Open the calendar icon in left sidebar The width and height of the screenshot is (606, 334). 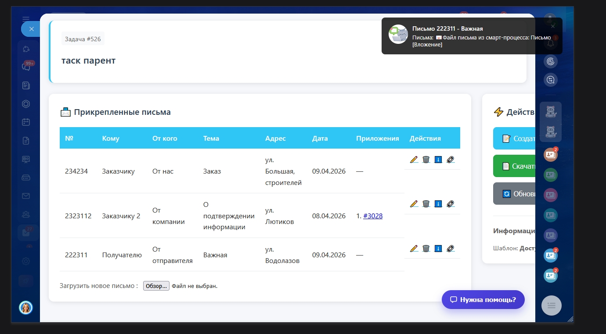[x=26, y=122]
